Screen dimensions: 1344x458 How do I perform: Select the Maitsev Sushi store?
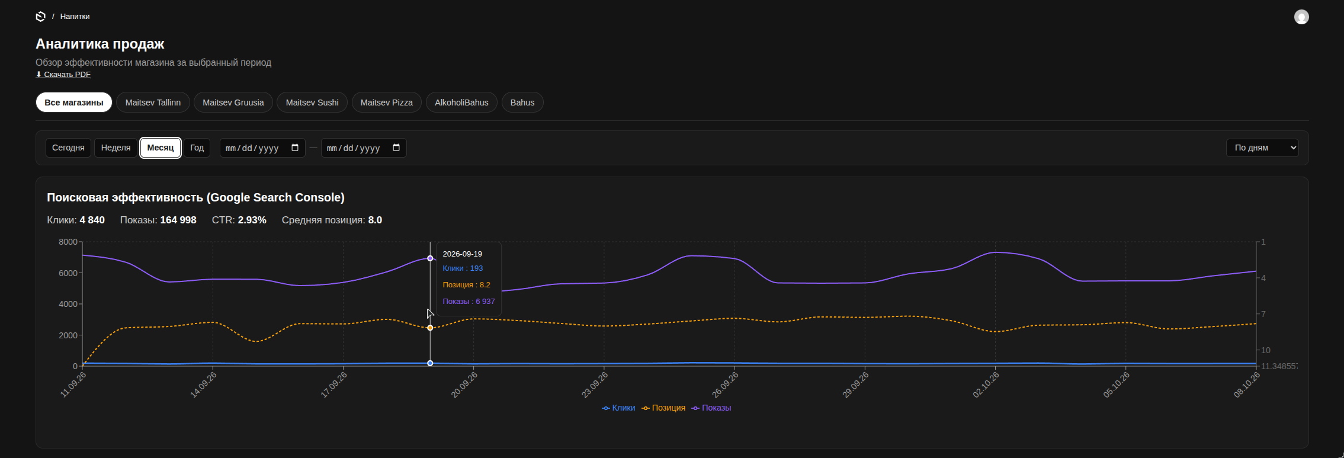tap(312, 103)
